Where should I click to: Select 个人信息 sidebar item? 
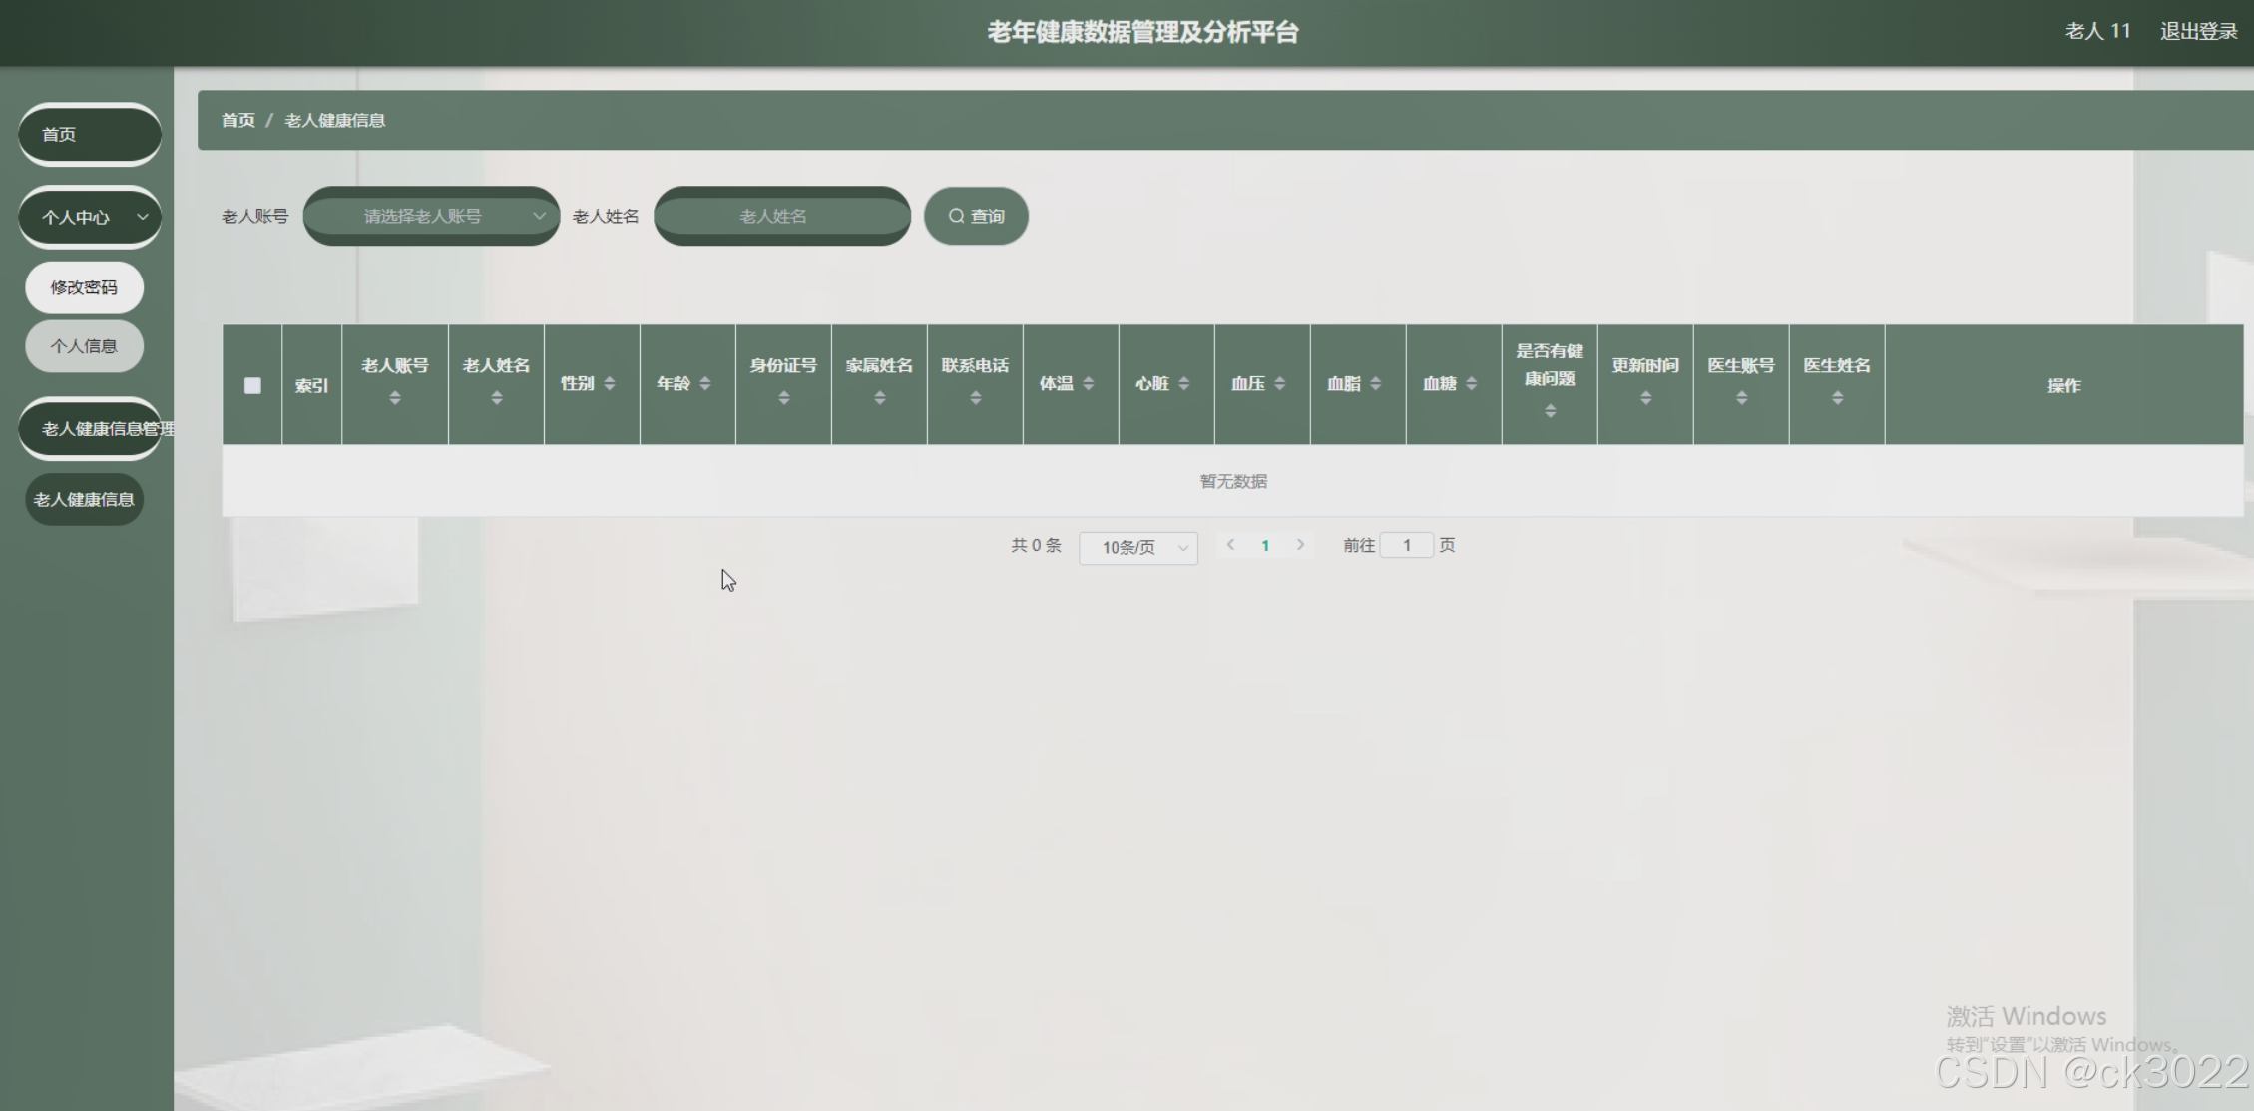click(x=84, y=346)
